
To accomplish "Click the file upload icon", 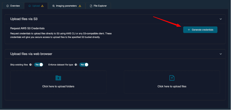I will 172,78.
